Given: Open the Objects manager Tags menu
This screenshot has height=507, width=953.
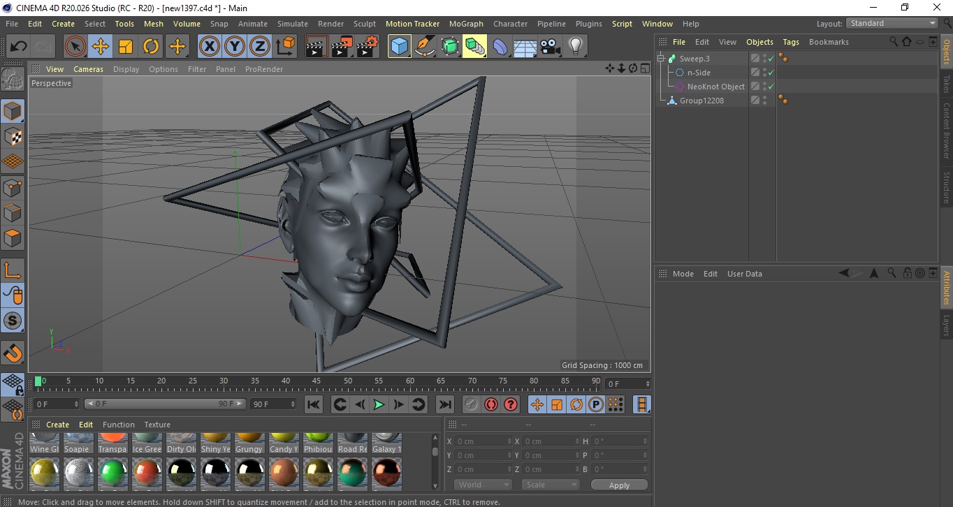Looking at the screenshot, I should (791, 42).
